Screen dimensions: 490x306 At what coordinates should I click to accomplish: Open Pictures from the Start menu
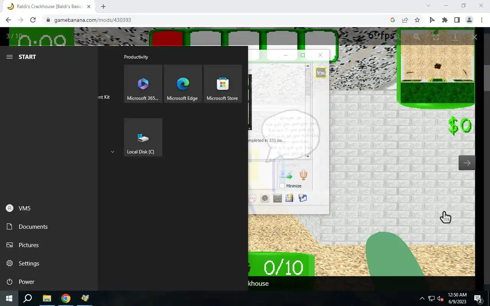[x=49, y=245]
